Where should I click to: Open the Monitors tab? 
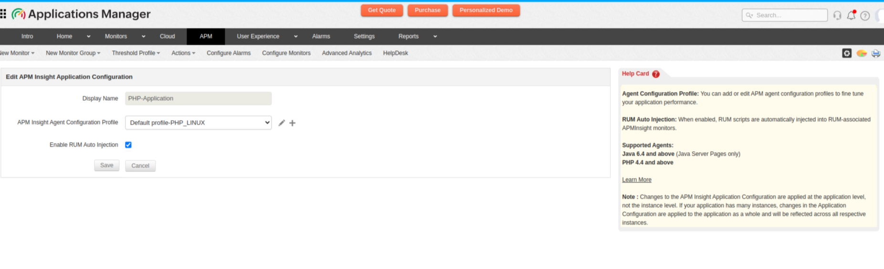116,36
